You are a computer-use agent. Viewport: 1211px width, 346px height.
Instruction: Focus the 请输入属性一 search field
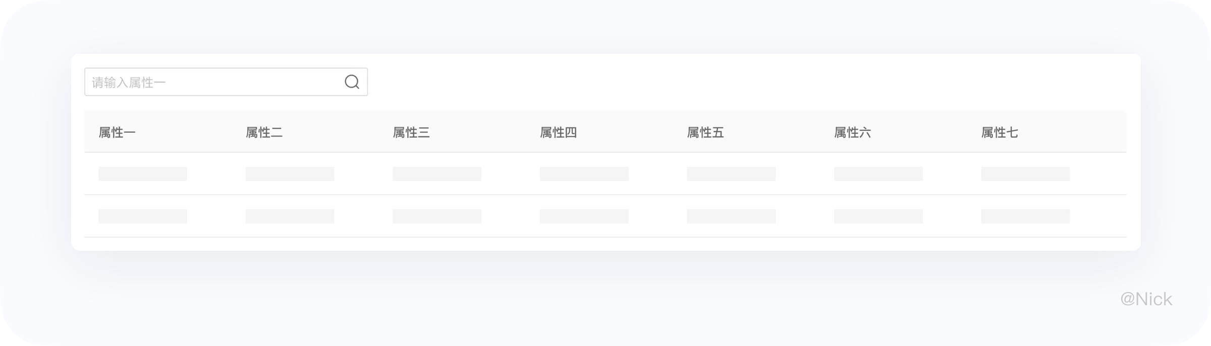[x=226, y=82]
